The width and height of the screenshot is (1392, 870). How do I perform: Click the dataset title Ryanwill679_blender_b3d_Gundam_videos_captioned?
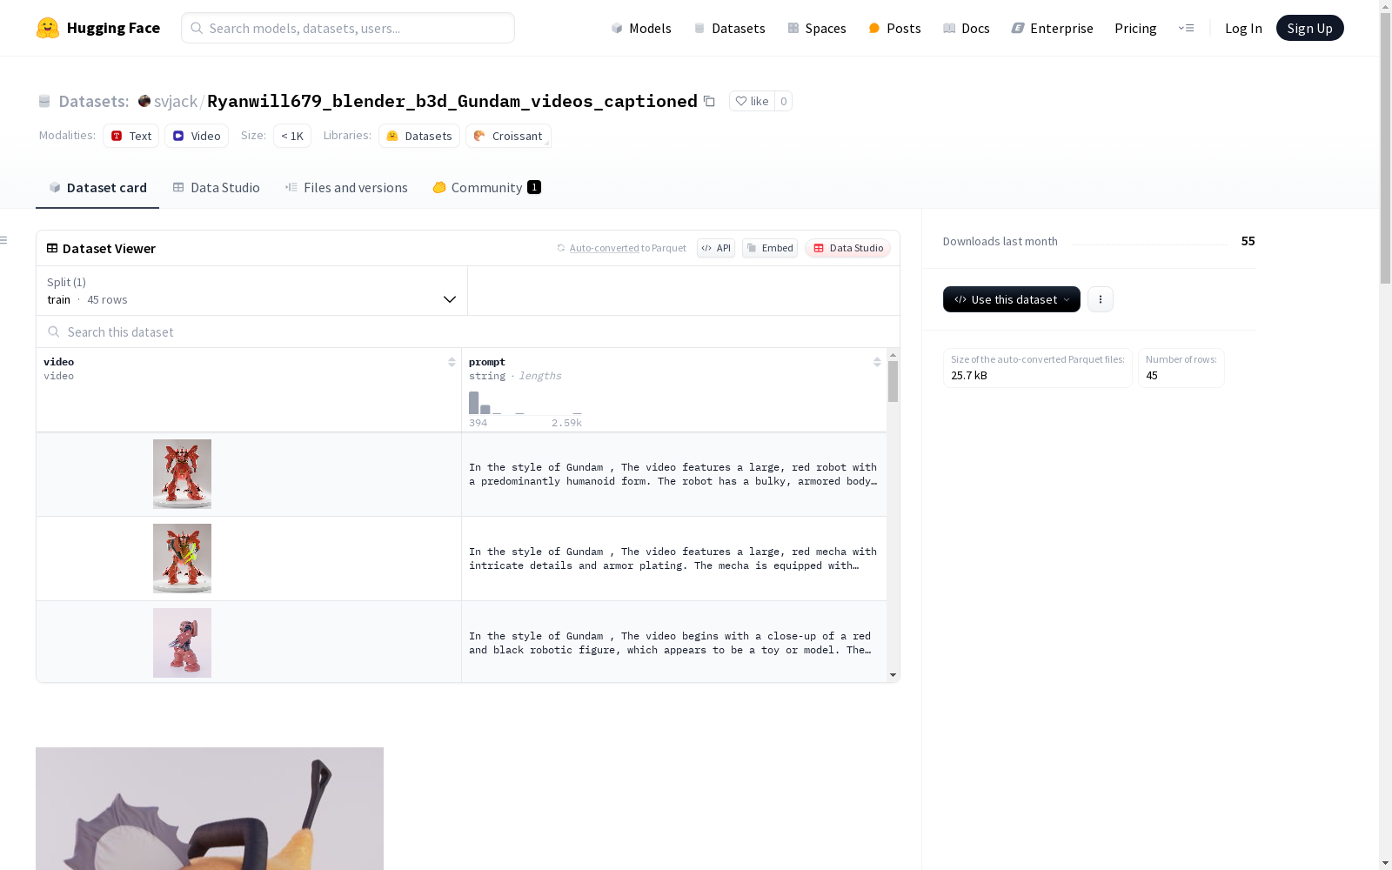[x=452, y=101]
